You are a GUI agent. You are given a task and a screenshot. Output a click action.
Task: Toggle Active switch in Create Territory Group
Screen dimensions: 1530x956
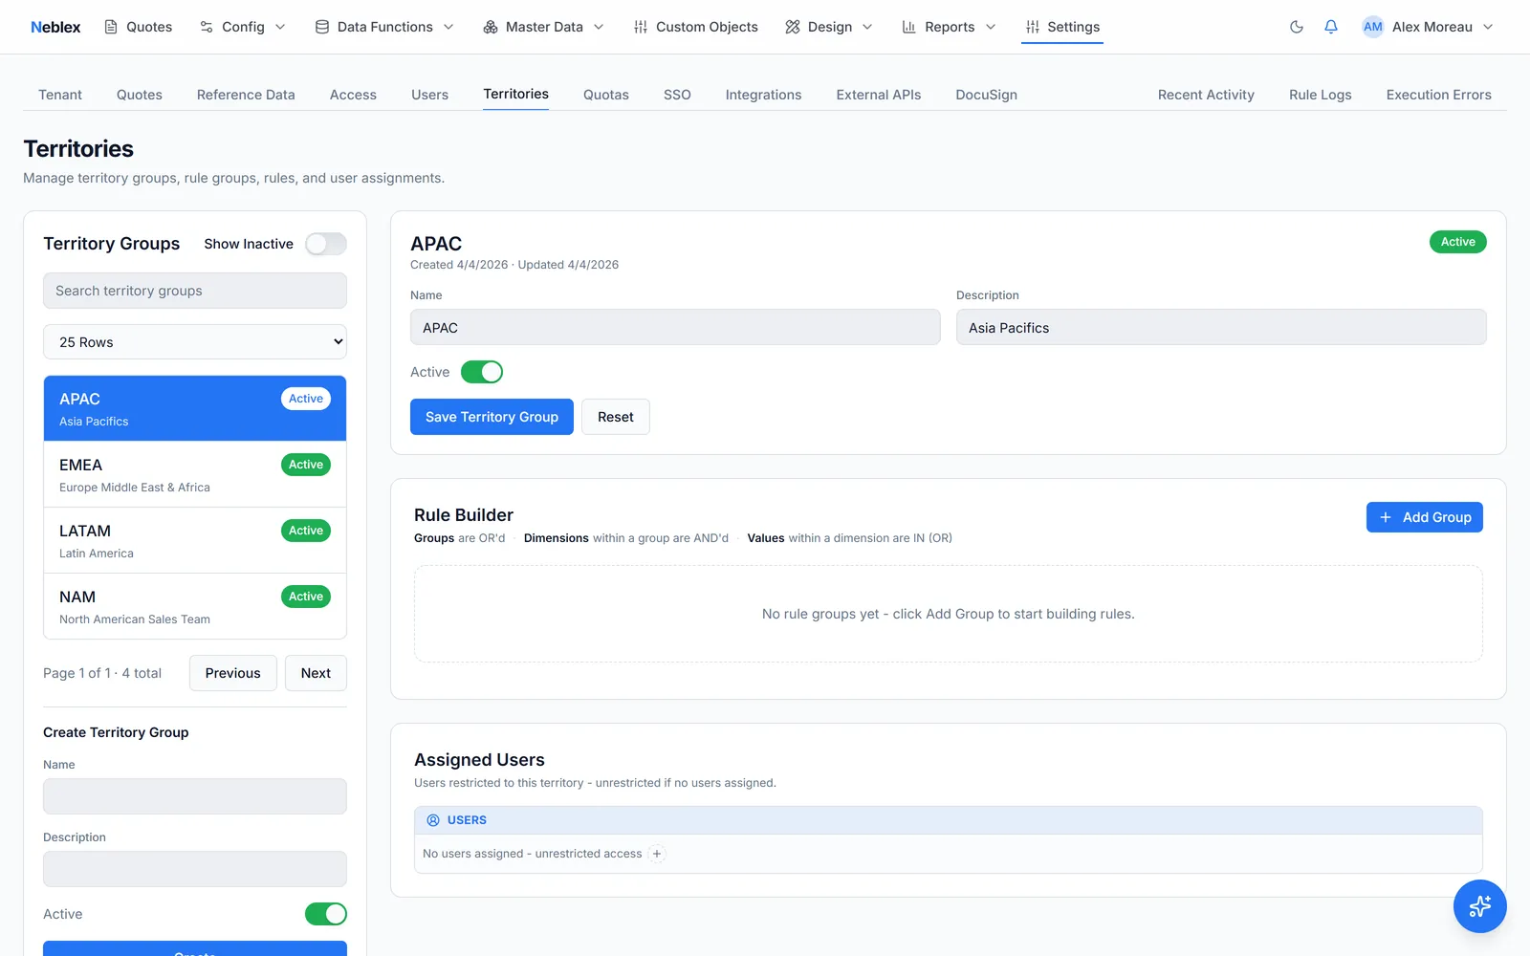326,914
